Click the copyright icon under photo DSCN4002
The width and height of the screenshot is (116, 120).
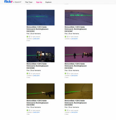[68, 110]
